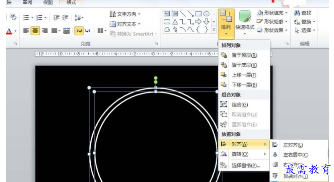334x182 pixels.
Task: Toggle left-to-right text direction button
Action: pos(79,31)
